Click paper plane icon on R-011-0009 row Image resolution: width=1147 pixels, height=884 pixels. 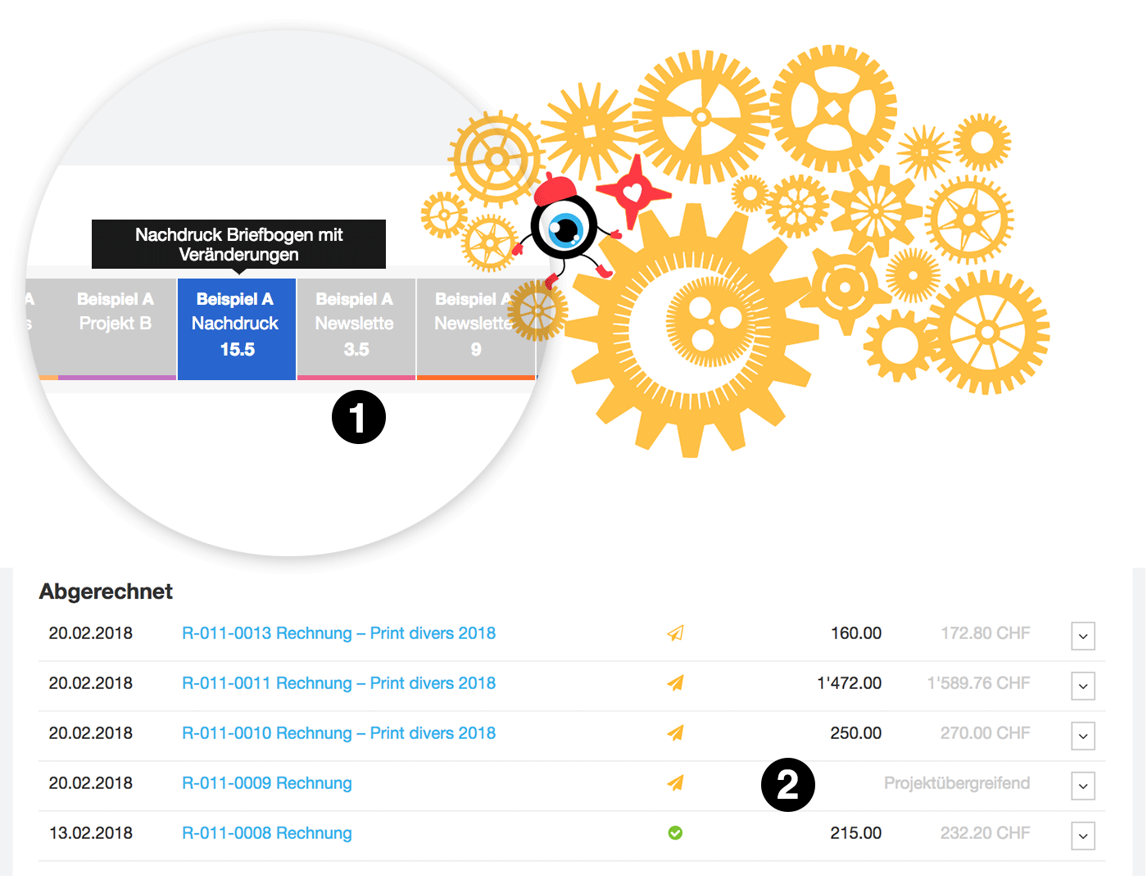point(675,783)
